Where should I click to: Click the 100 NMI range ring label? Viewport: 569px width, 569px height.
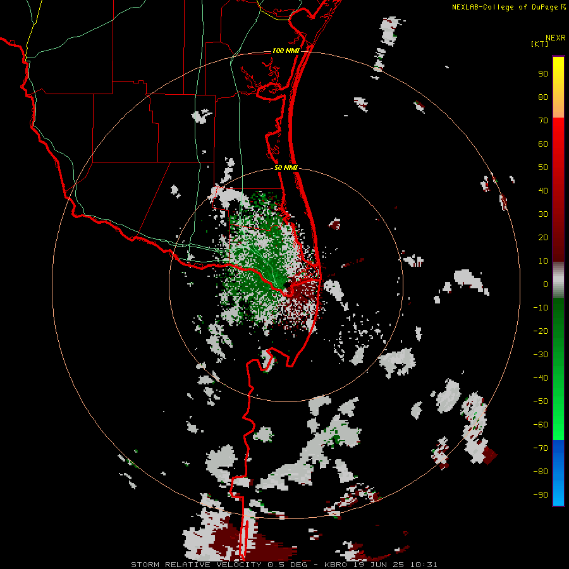coord(286,51)
